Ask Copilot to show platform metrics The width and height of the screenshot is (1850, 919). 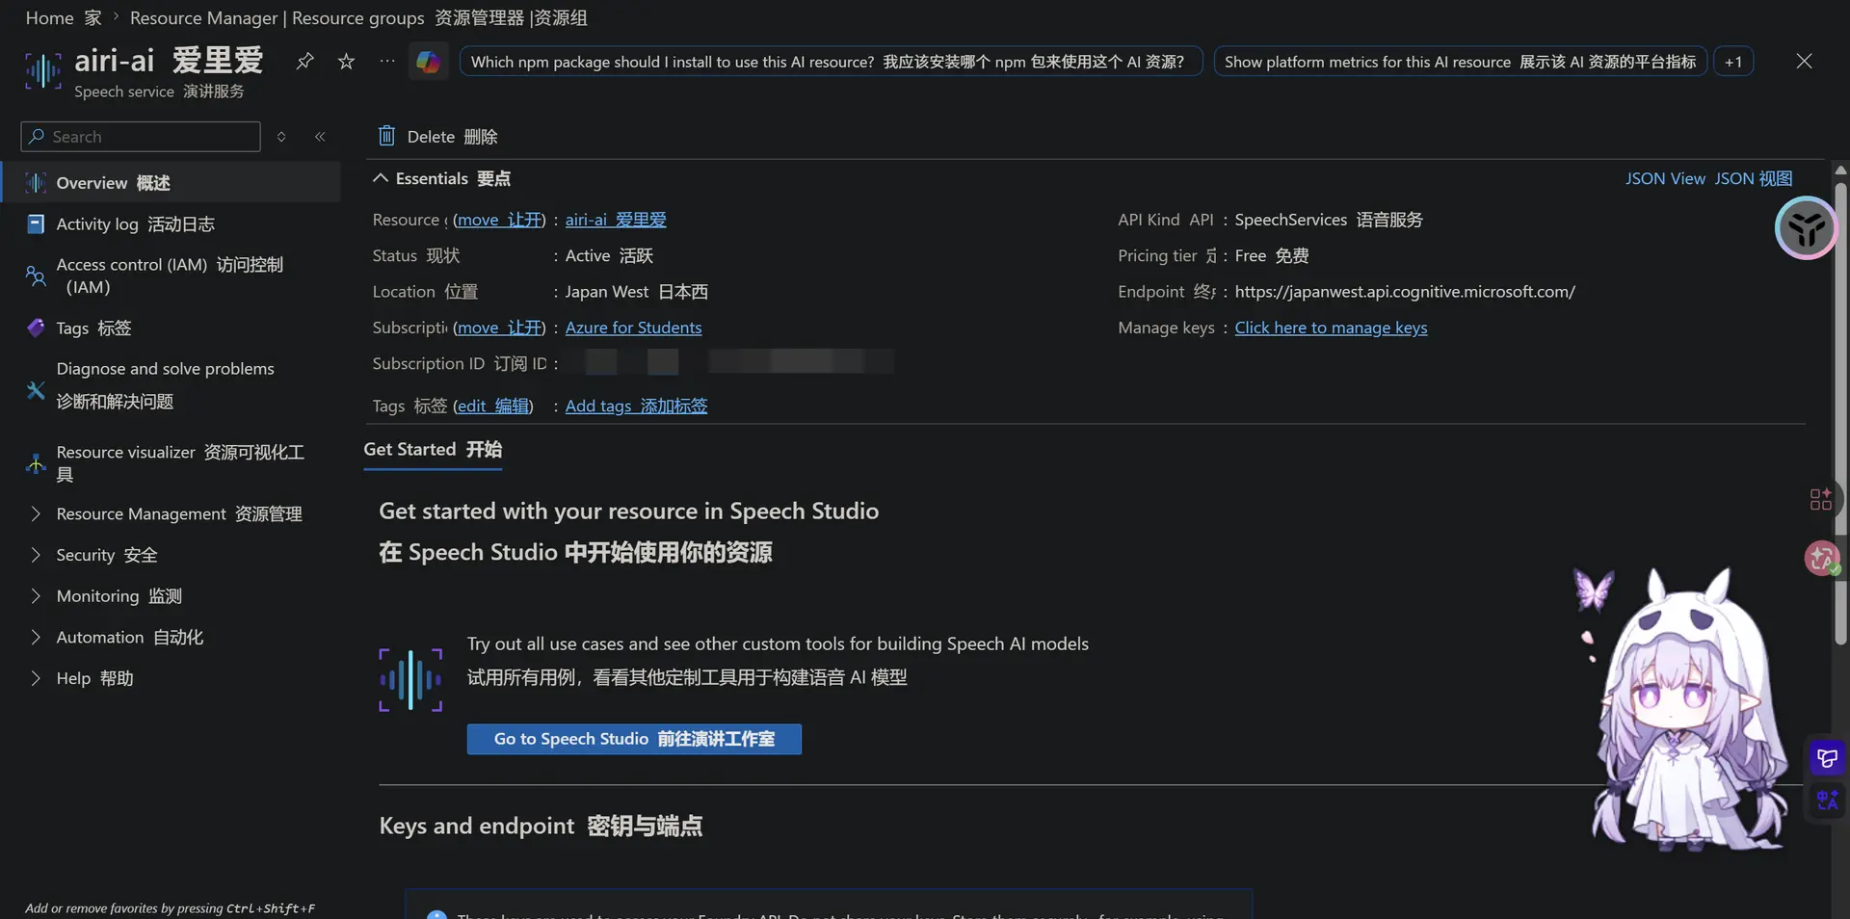pyautogui.click(x=1460, y=62)
